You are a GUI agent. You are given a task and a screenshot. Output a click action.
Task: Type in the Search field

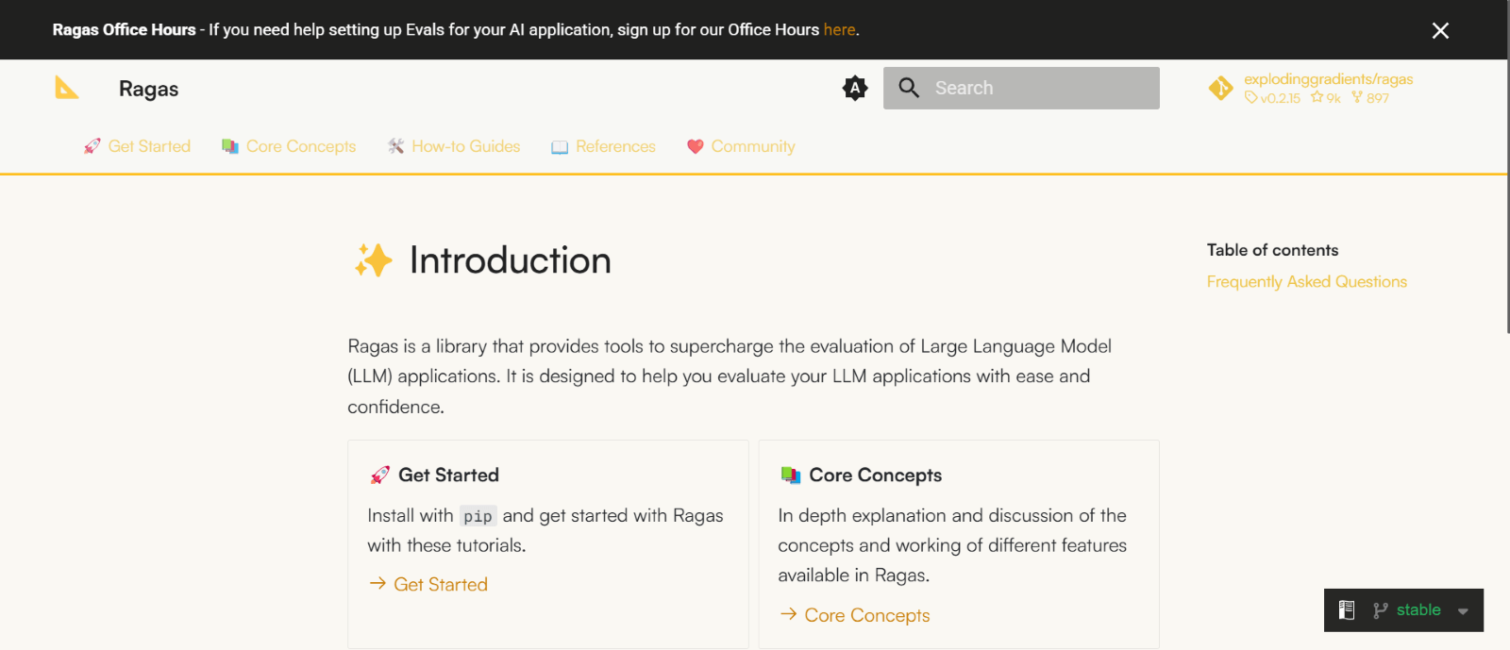click(x=1038, y=88)
